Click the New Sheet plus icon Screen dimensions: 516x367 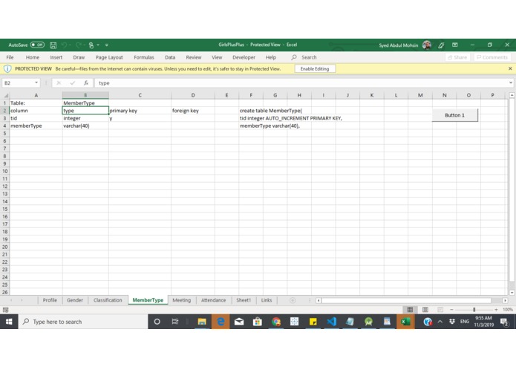pos(293,300)
